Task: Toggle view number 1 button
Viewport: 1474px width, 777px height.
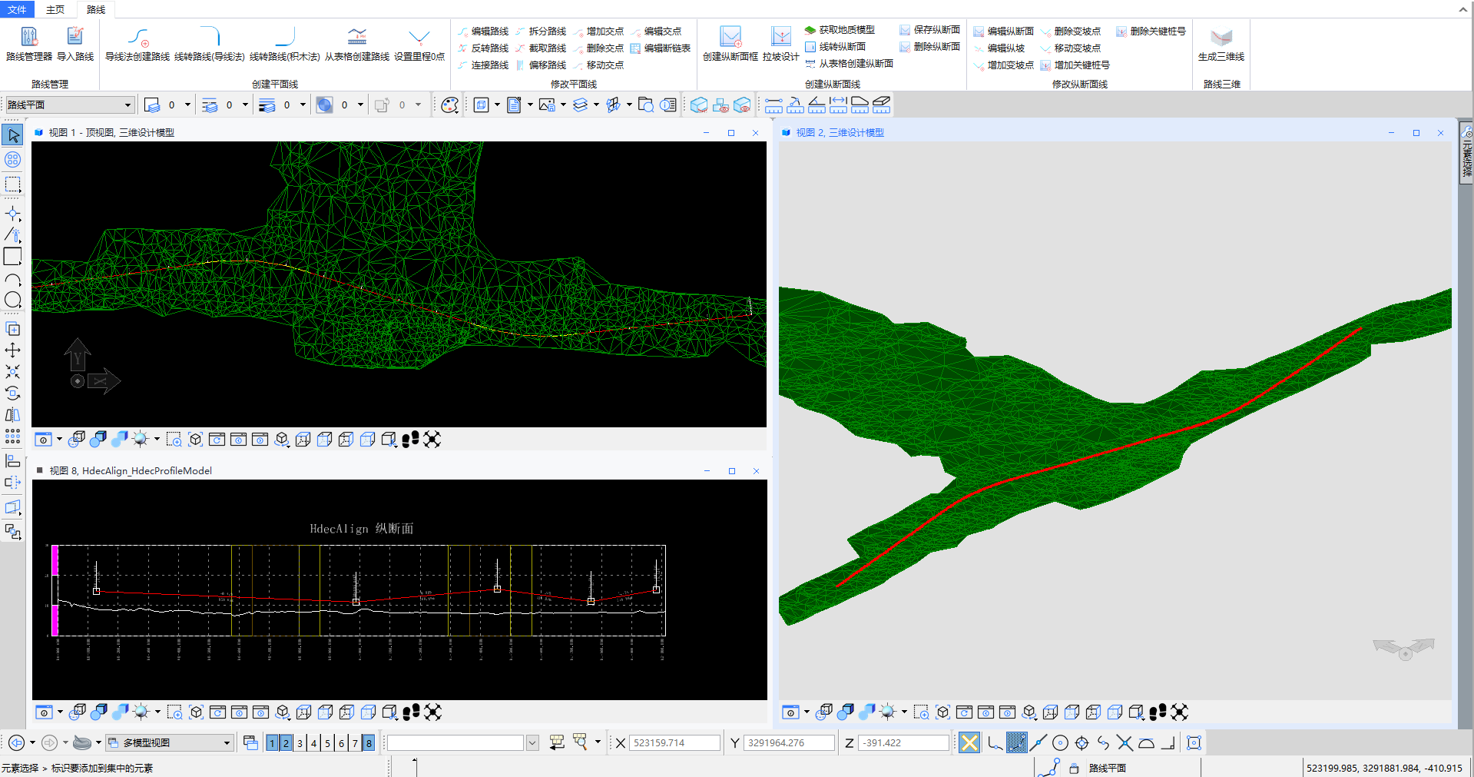Action: point(272,743)
